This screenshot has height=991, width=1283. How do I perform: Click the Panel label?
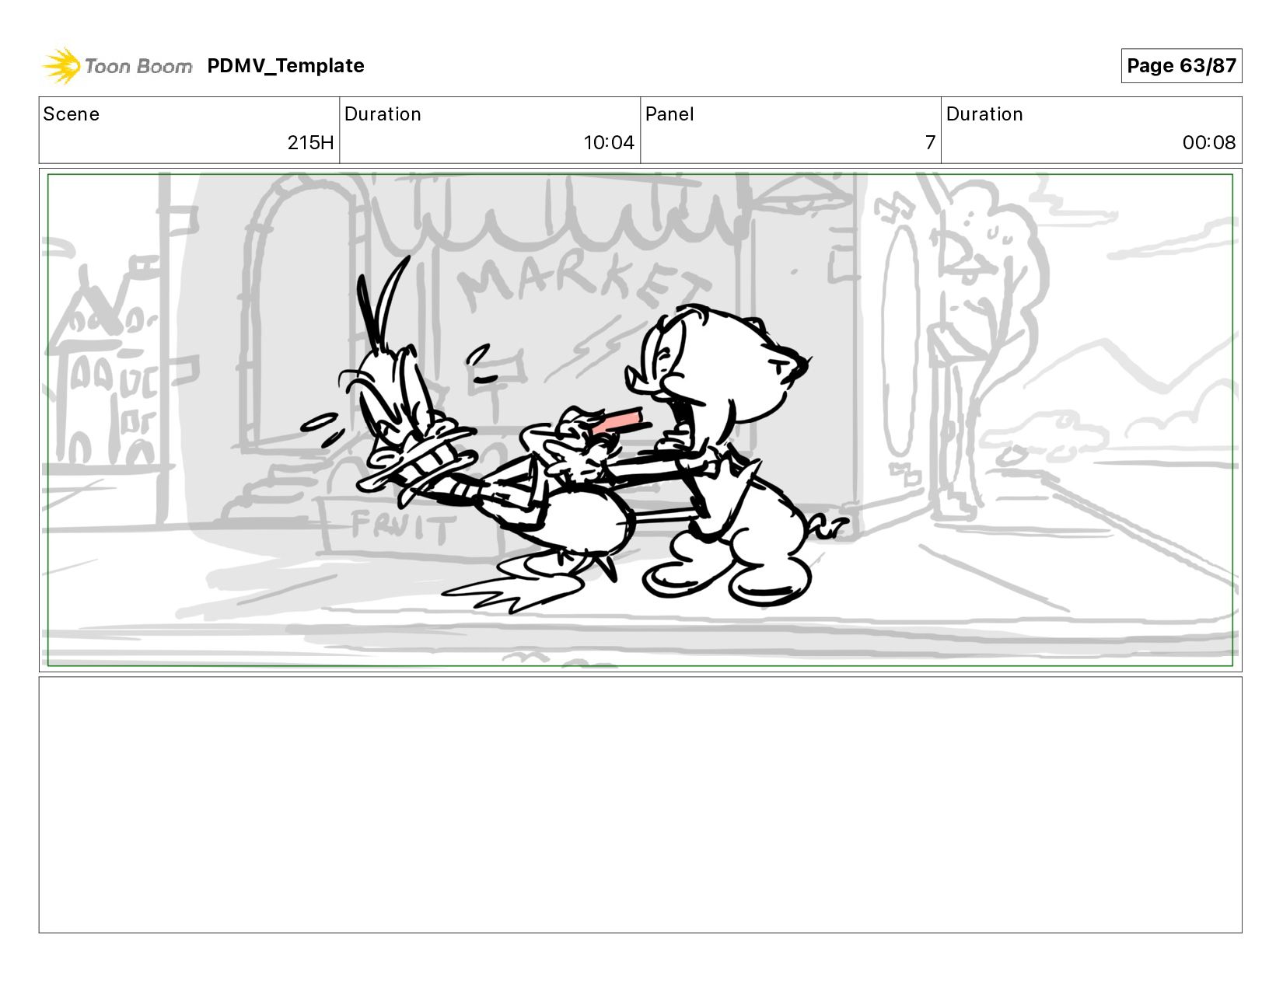point(669,114)
